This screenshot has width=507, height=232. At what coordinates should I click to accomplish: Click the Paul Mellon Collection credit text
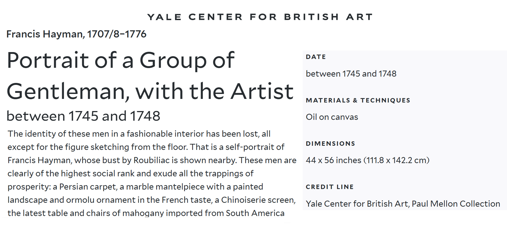click(456, 204)
